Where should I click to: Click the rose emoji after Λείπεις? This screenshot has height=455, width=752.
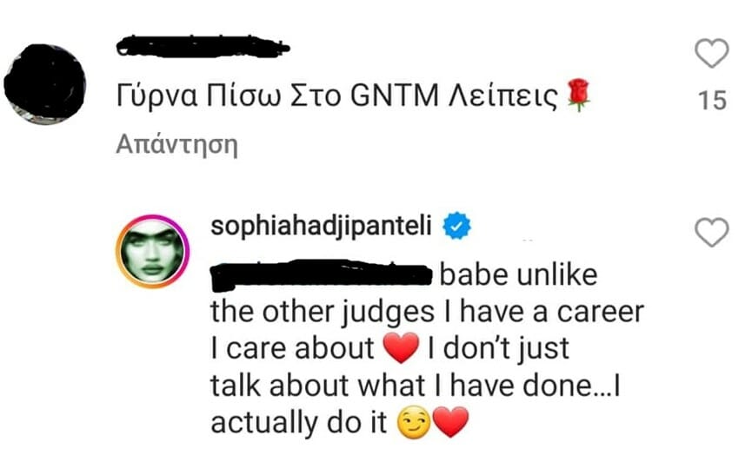tap(578, 94)
